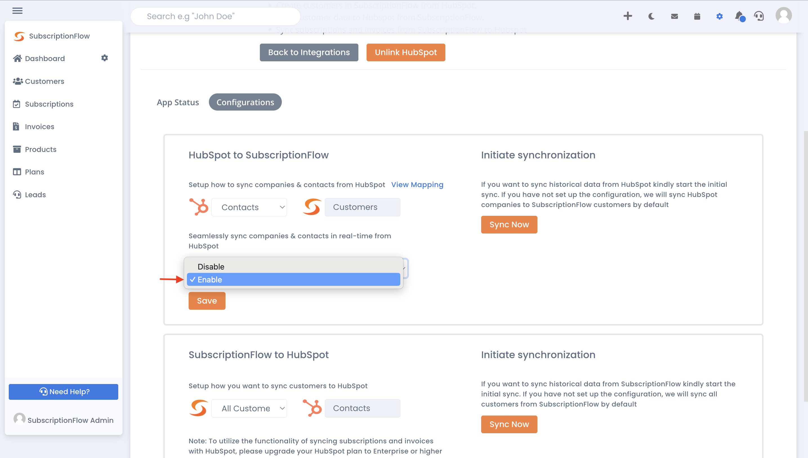Open the mail envelope icon

(x=674, y=16)
